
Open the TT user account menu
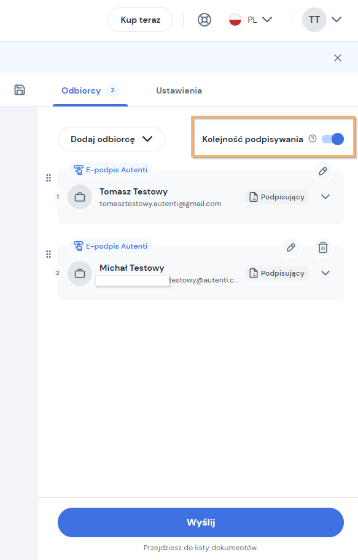[322, 20]
